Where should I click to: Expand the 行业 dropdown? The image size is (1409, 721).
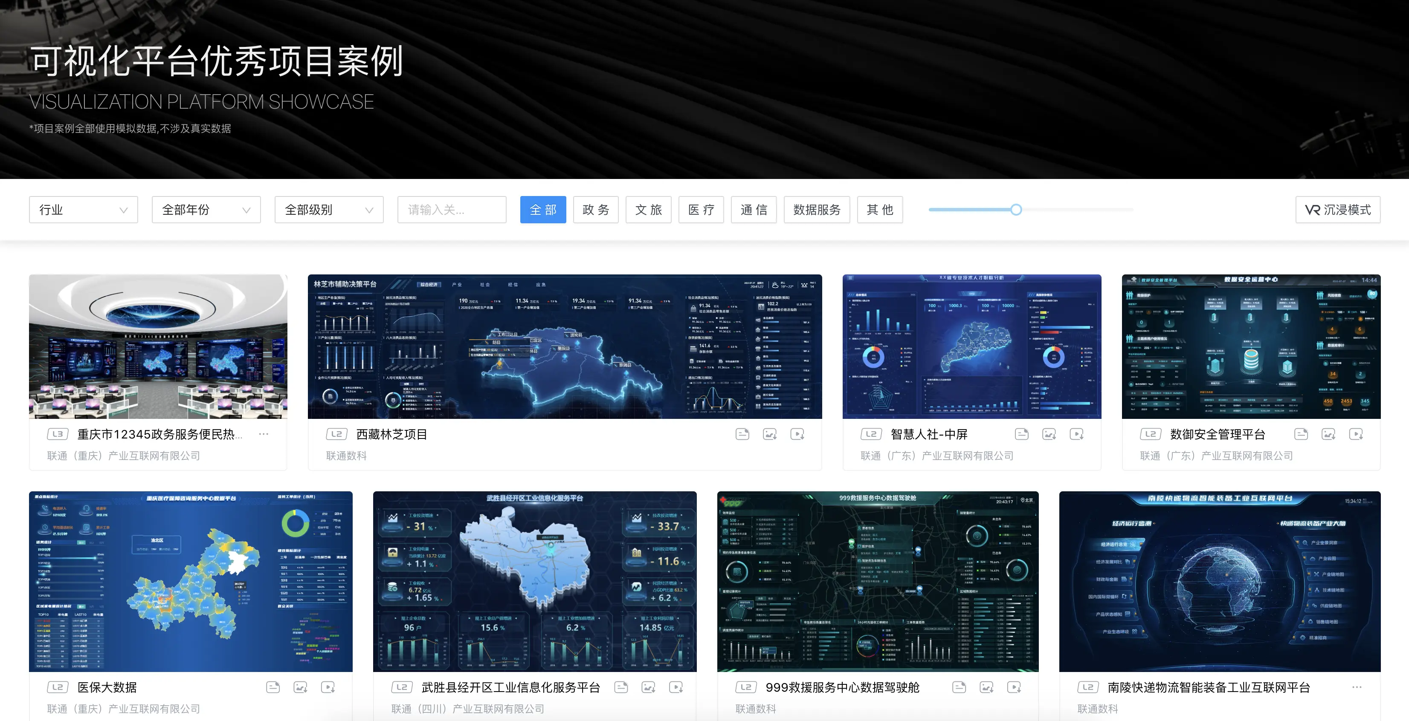(83, 210)
